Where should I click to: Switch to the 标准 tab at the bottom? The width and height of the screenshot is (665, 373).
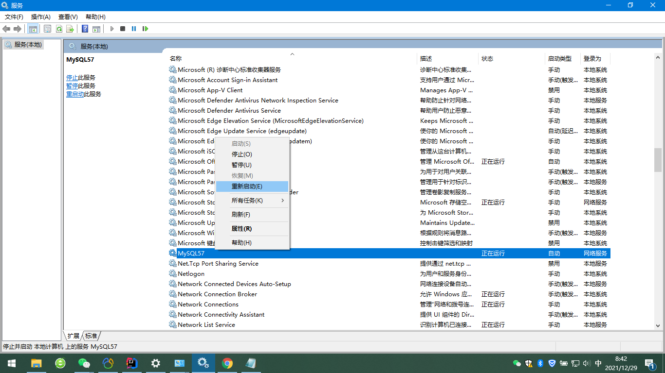pos(90,335)
